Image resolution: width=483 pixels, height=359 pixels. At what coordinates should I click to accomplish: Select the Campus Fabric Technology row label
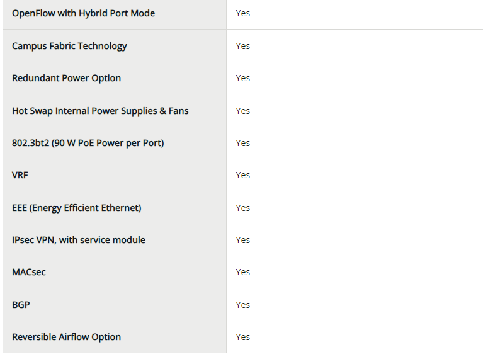click(69, 46)
